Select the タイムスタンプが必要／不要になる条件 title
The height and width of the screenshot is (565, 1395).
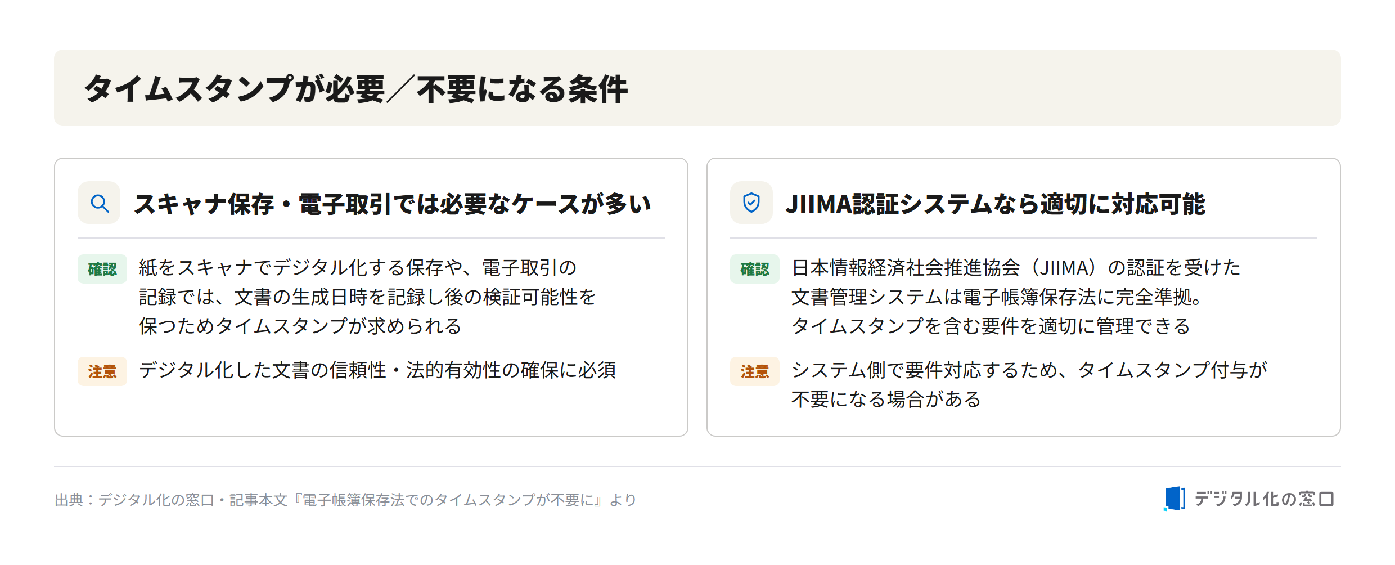pyautogui.click(x=355, y=89)
